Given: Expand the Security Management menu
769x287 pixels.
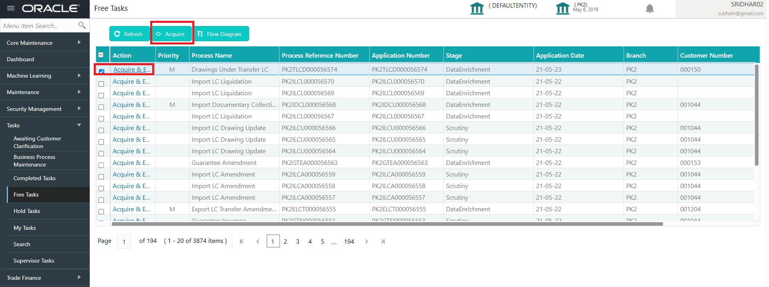Looking at the screenshot, I should (44, 108).
